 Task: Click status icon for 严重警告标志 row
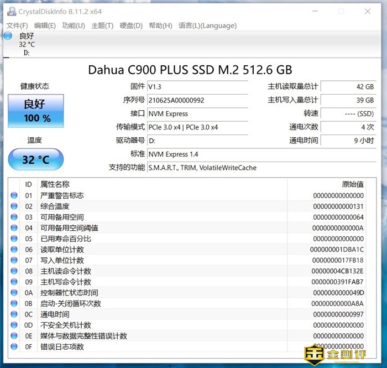tap(14, 195)
